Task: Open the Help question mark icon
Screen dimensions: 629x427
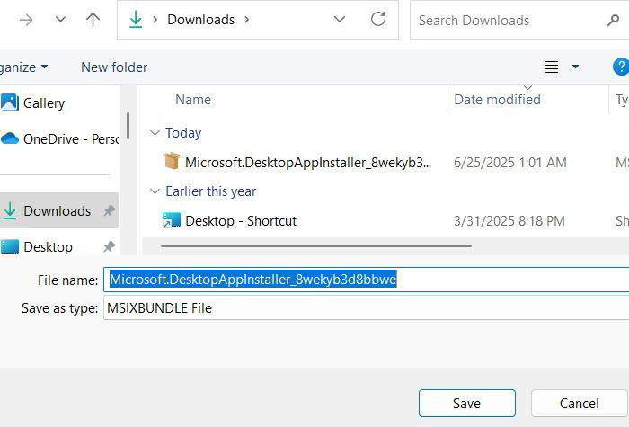Action: (620, 67)
